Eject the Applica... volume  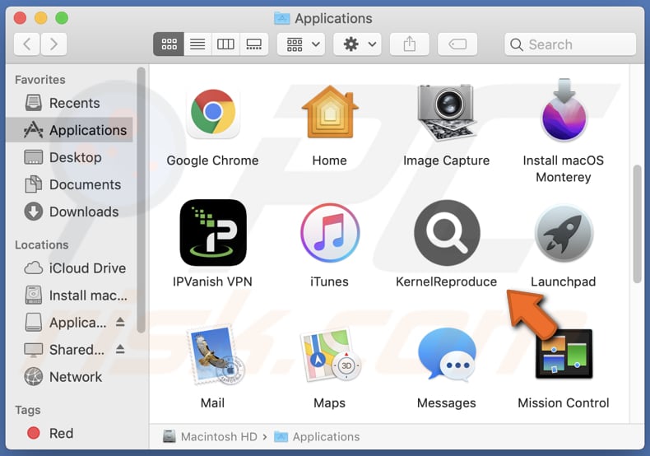120,322
